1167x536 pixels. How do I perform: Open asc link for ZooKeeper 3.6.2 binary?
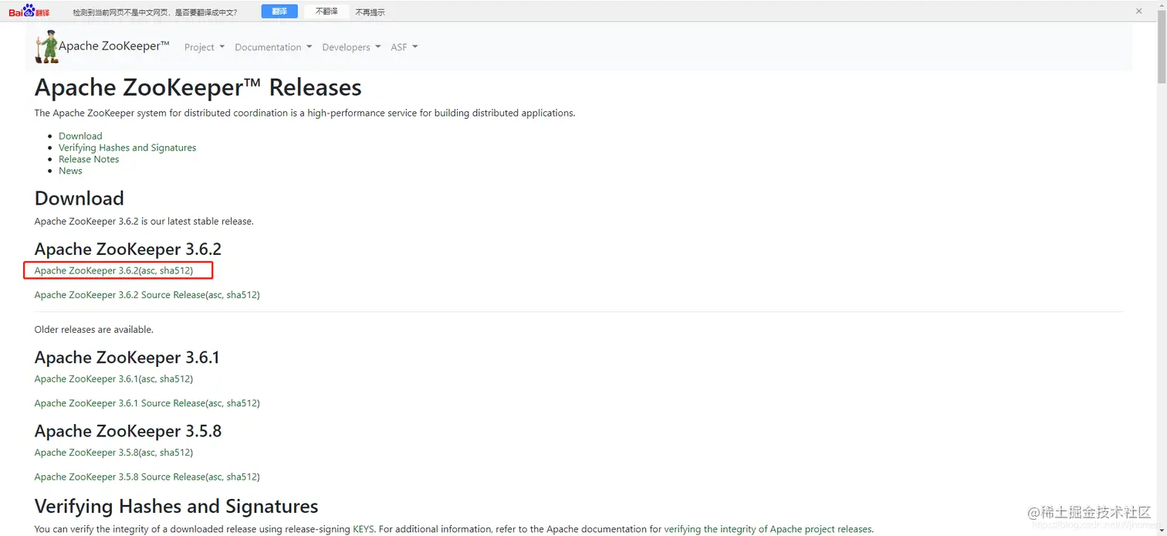coord(149,270)
